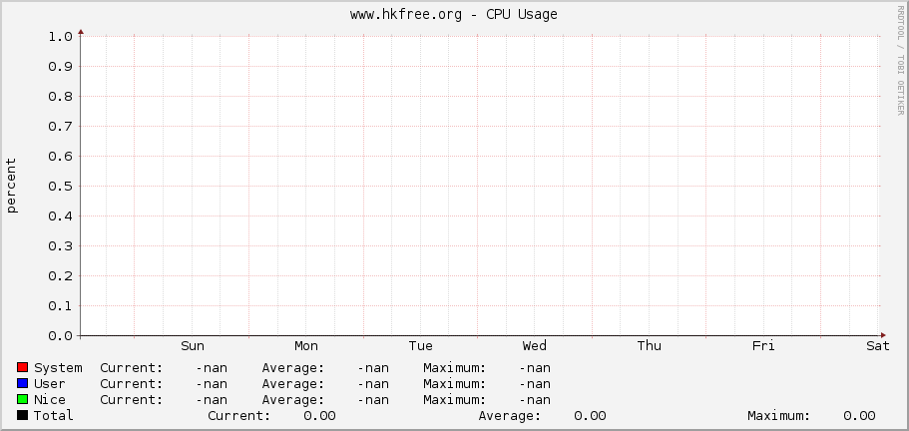Click the Total row Current 0.00 value
This screenshot has width=909, height=431.
(x=319, y=415)
